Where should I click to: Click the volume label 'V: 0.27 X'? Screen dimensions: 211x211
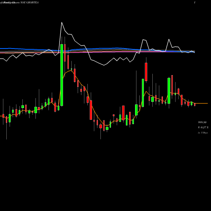pyautogui.click(x=203, y=127)
